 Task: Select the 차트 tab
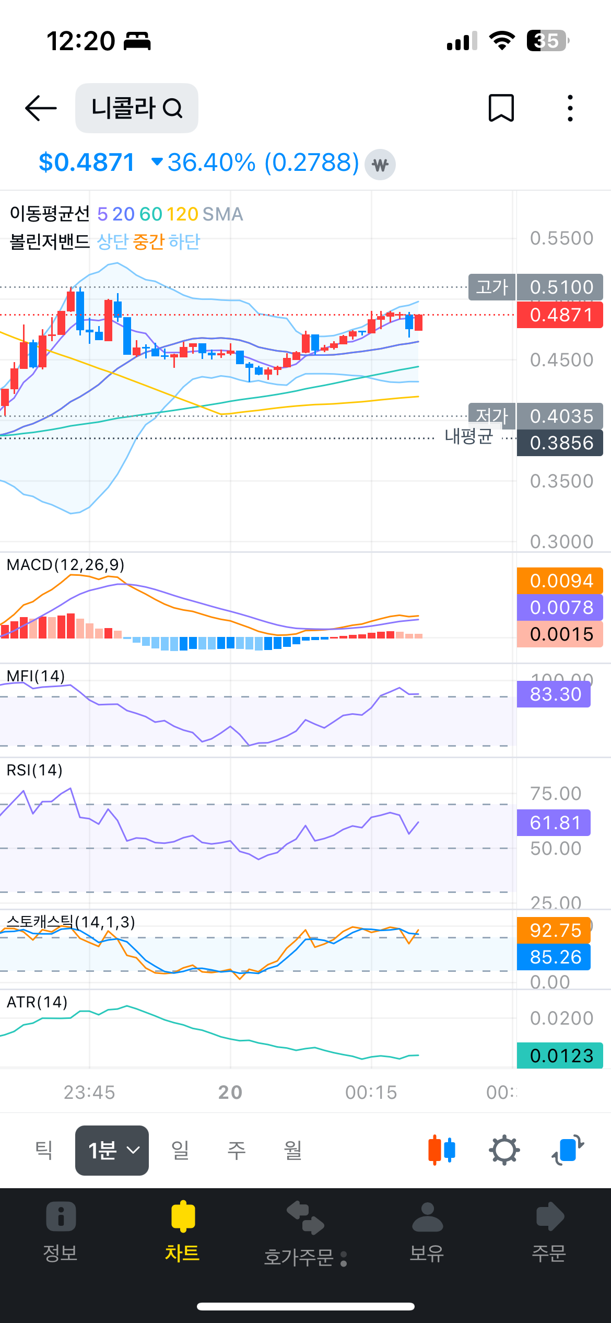click(182, 1232)
